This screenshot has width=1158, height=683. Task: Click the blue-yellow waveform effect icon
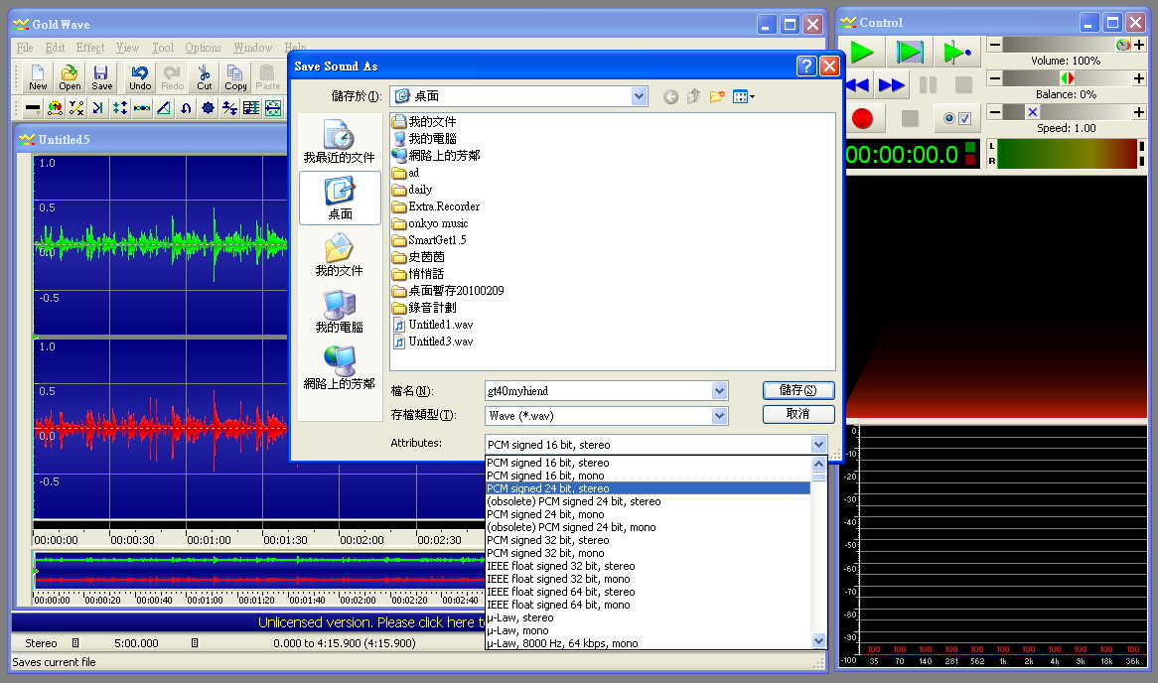point(142,108)
